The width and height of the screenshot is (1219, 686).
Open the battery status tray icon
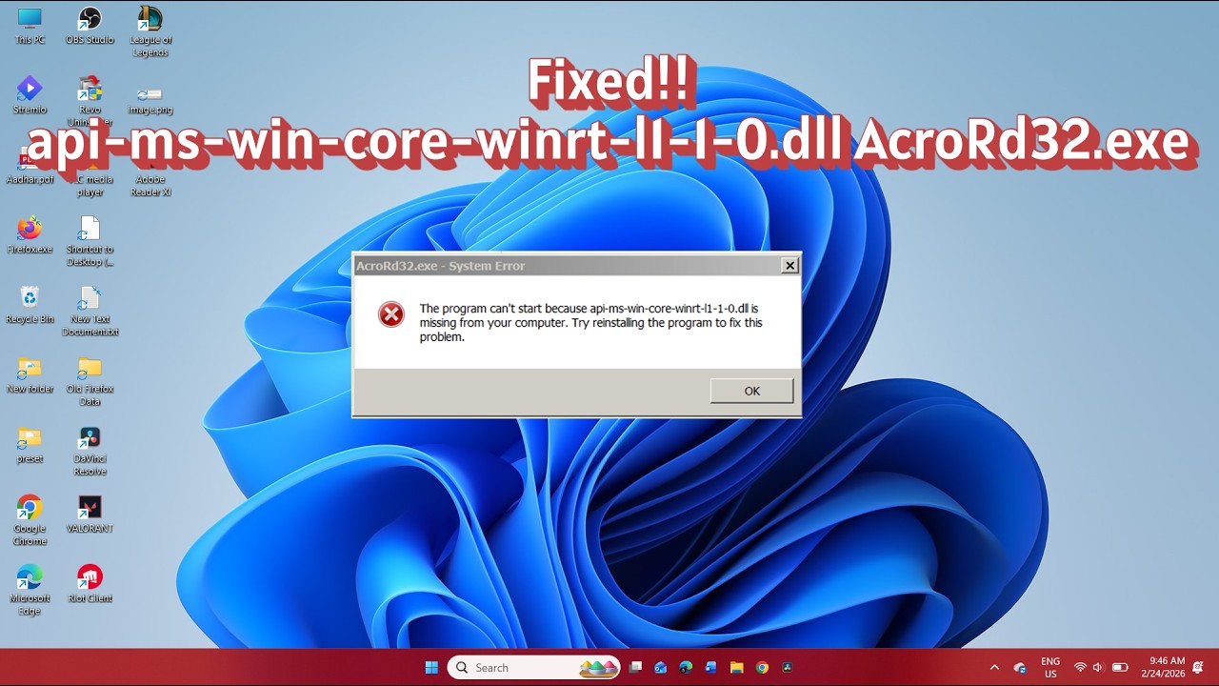1120,667
